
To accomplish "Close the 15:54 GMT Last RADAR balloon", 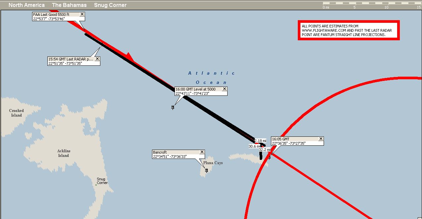I will point(97,59).
